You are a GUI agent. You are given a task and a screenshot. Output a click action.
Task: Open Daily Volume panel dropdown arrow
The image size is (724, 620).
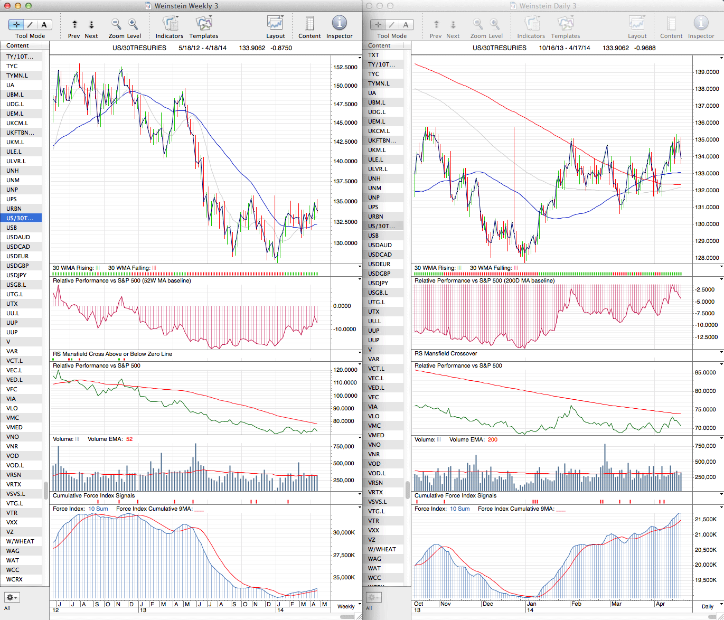721,438
